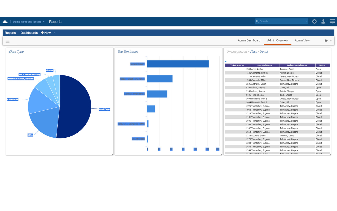Open the global navigation hamburger menu
Viewport: 337px width, 211px height.
tap(332, 21)
